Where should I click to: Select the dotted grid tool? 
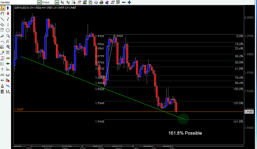tap(2, 30)
